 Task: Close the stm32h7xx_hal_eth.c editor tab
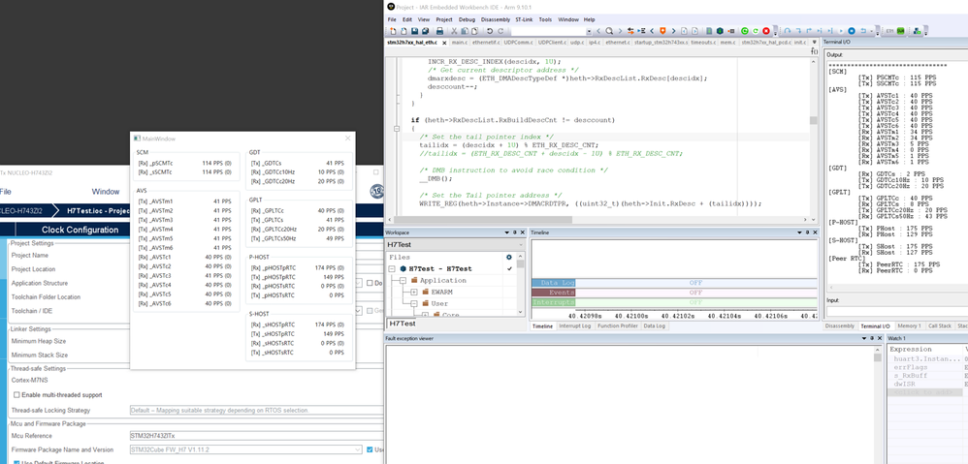tap(444, 43)
